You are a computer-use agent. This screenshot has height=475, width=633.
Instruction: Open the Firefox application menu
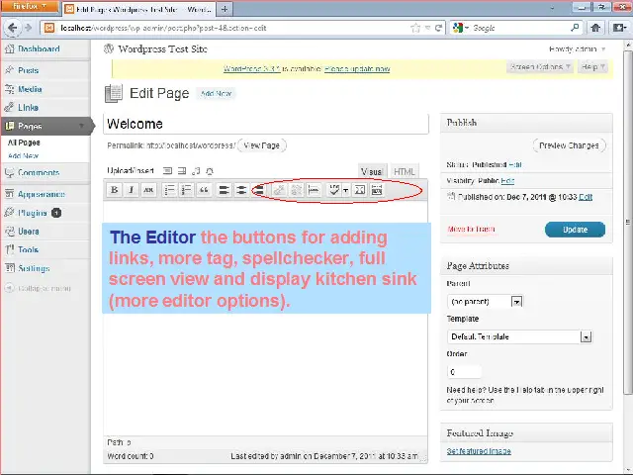click(29, 7)
